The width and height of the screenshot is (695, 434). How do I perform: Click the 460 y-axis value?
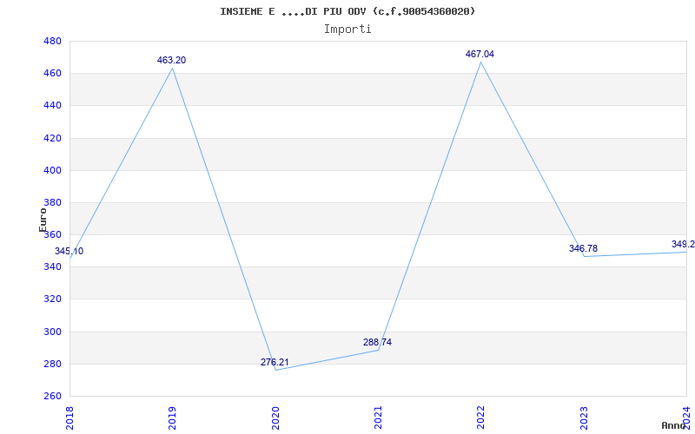[52, 74]
